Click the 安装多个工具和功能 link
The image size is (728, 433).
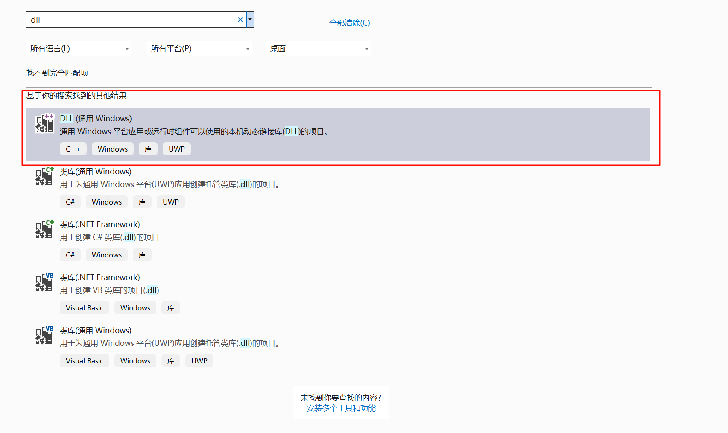(x=341, y=408)
